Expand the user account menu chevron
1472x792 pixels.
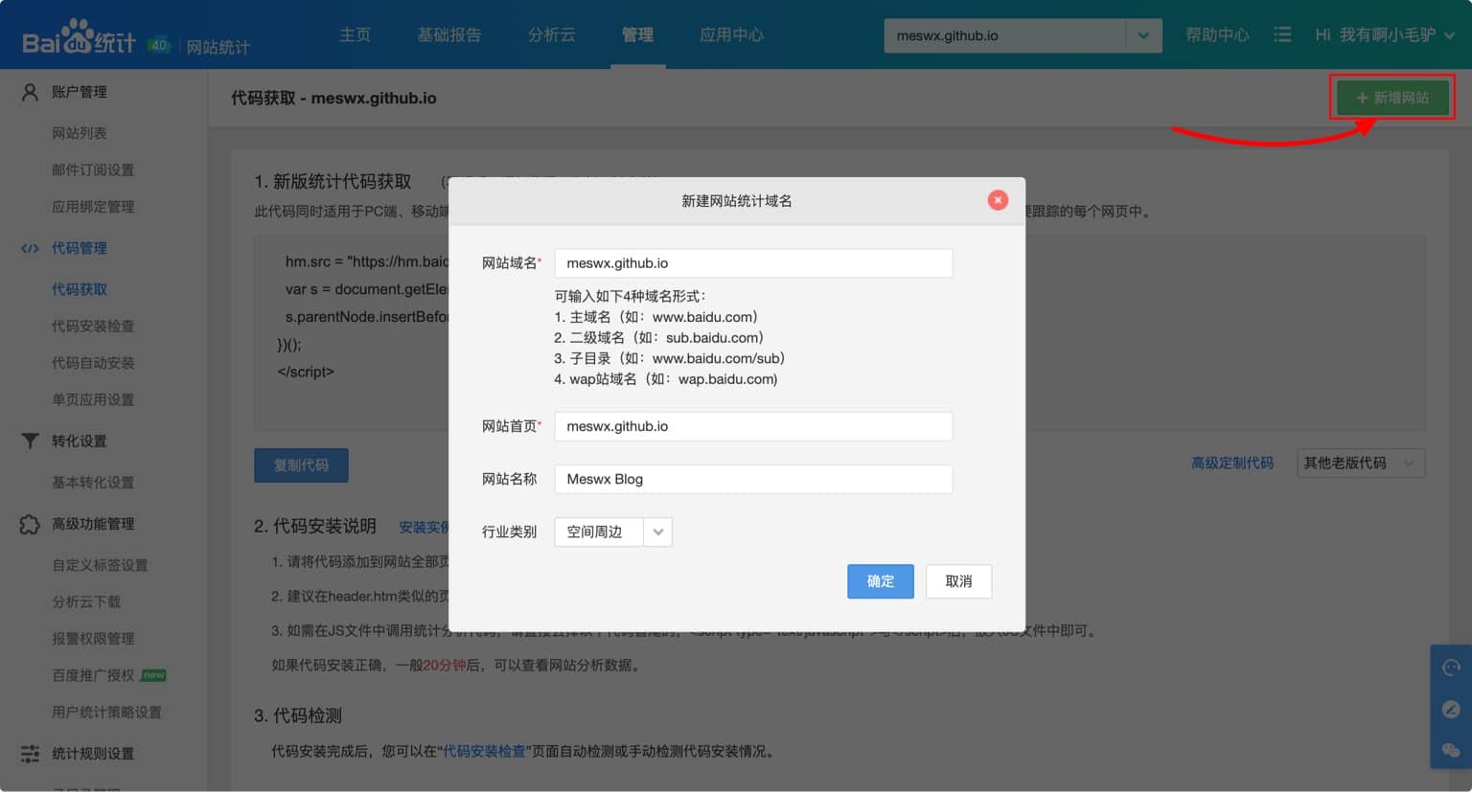(1450, 35)
